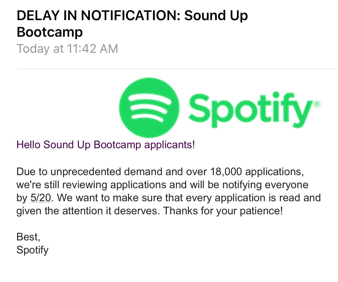
Task: Click the green Spotify wordmark text
Action: click(x=250, y=110)
